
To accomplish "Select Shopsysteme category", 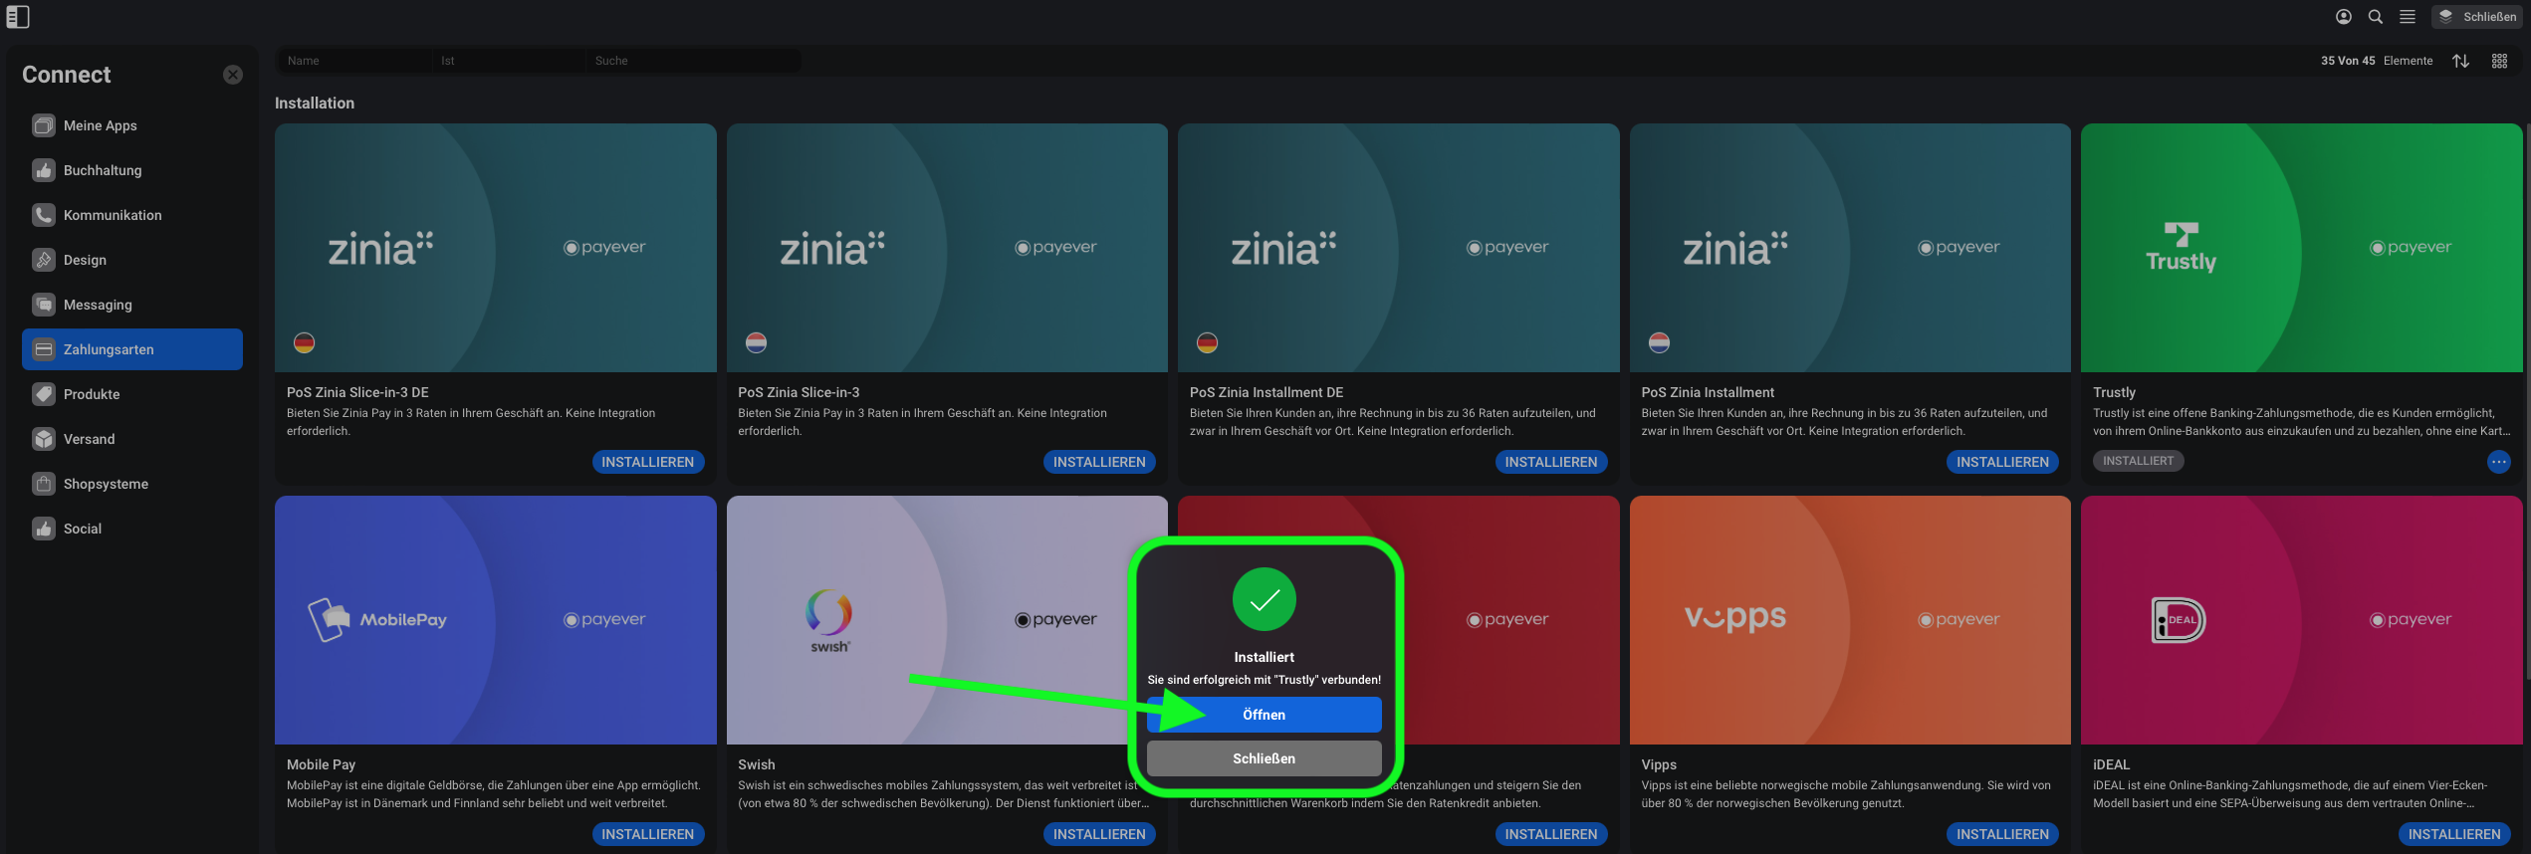I will 132,484.
